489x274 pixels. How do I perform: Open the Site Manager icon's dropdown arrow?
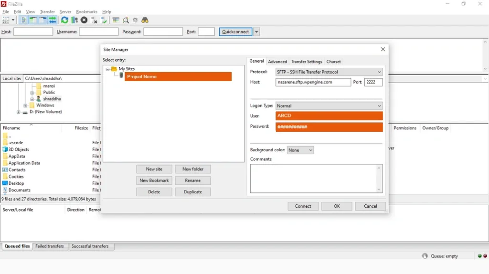click(13, 20)
